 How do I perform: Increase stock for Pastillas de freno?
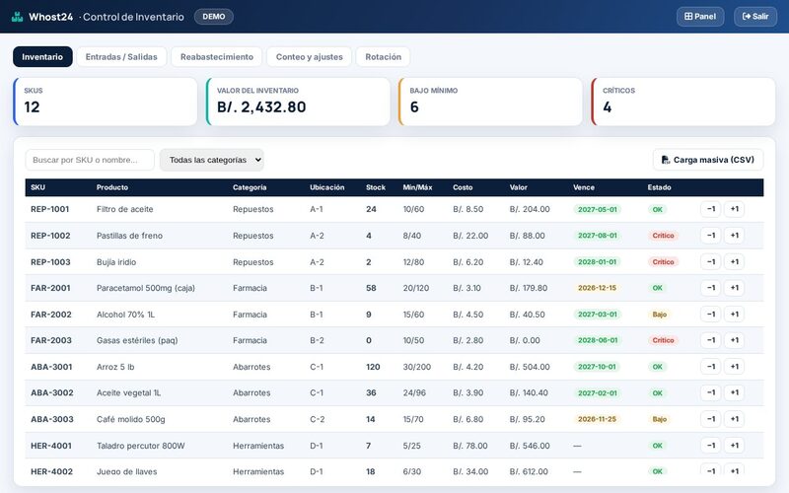(734, 236)
